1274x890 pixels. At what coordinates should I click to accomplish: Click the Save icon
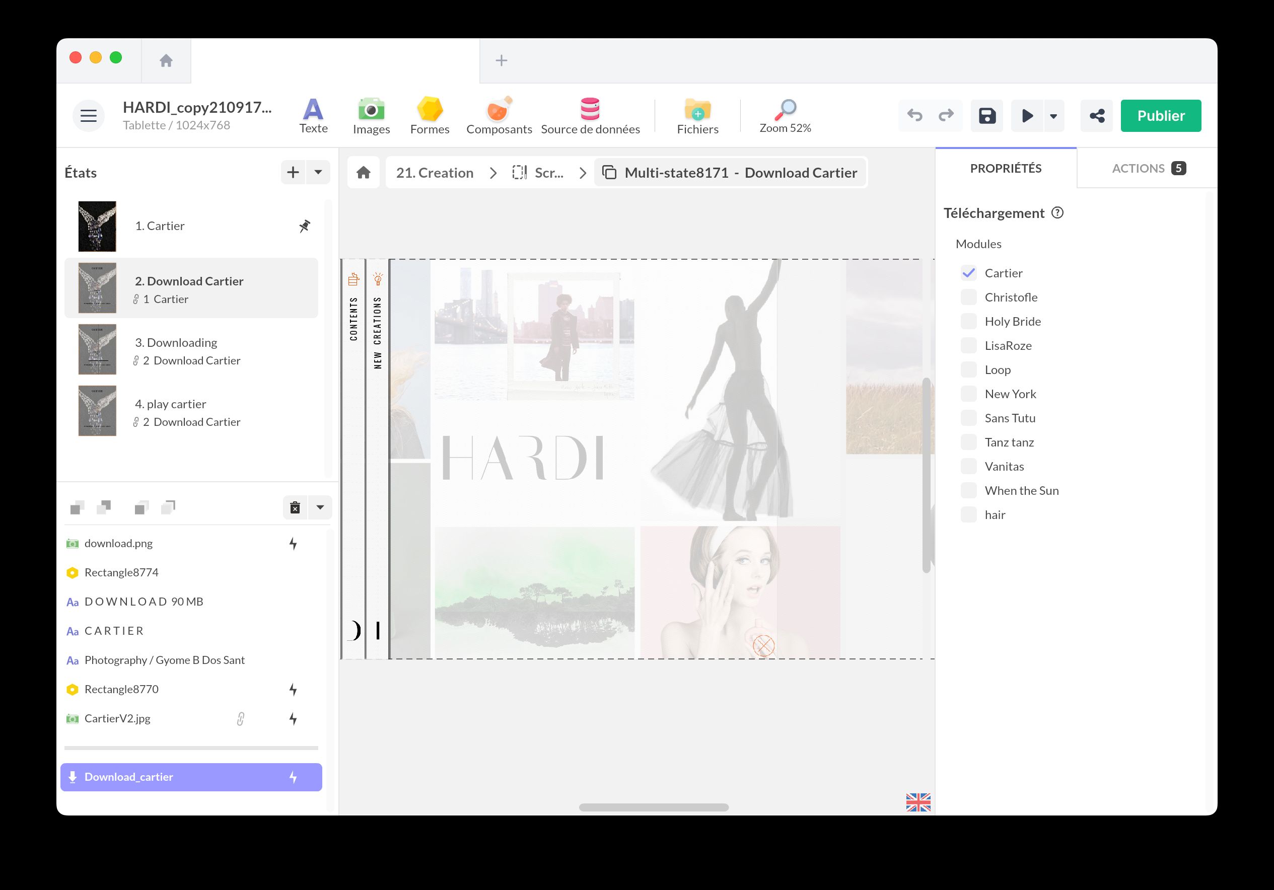click(986, 115)
